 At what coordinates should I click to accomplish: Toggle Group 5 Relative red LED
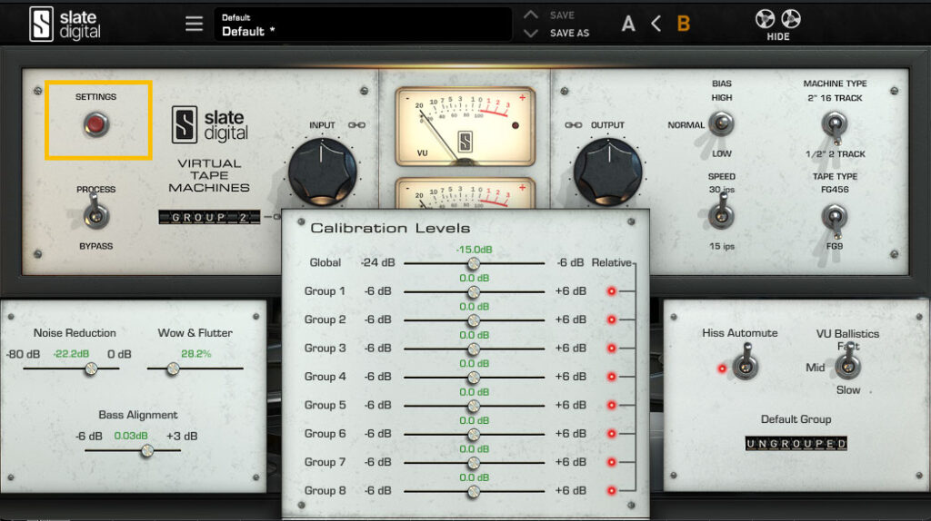point(611,405)
